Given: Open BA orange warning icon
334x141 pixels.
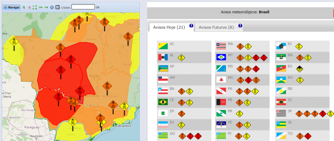Looking at the screenshot, I should (181, 91).
